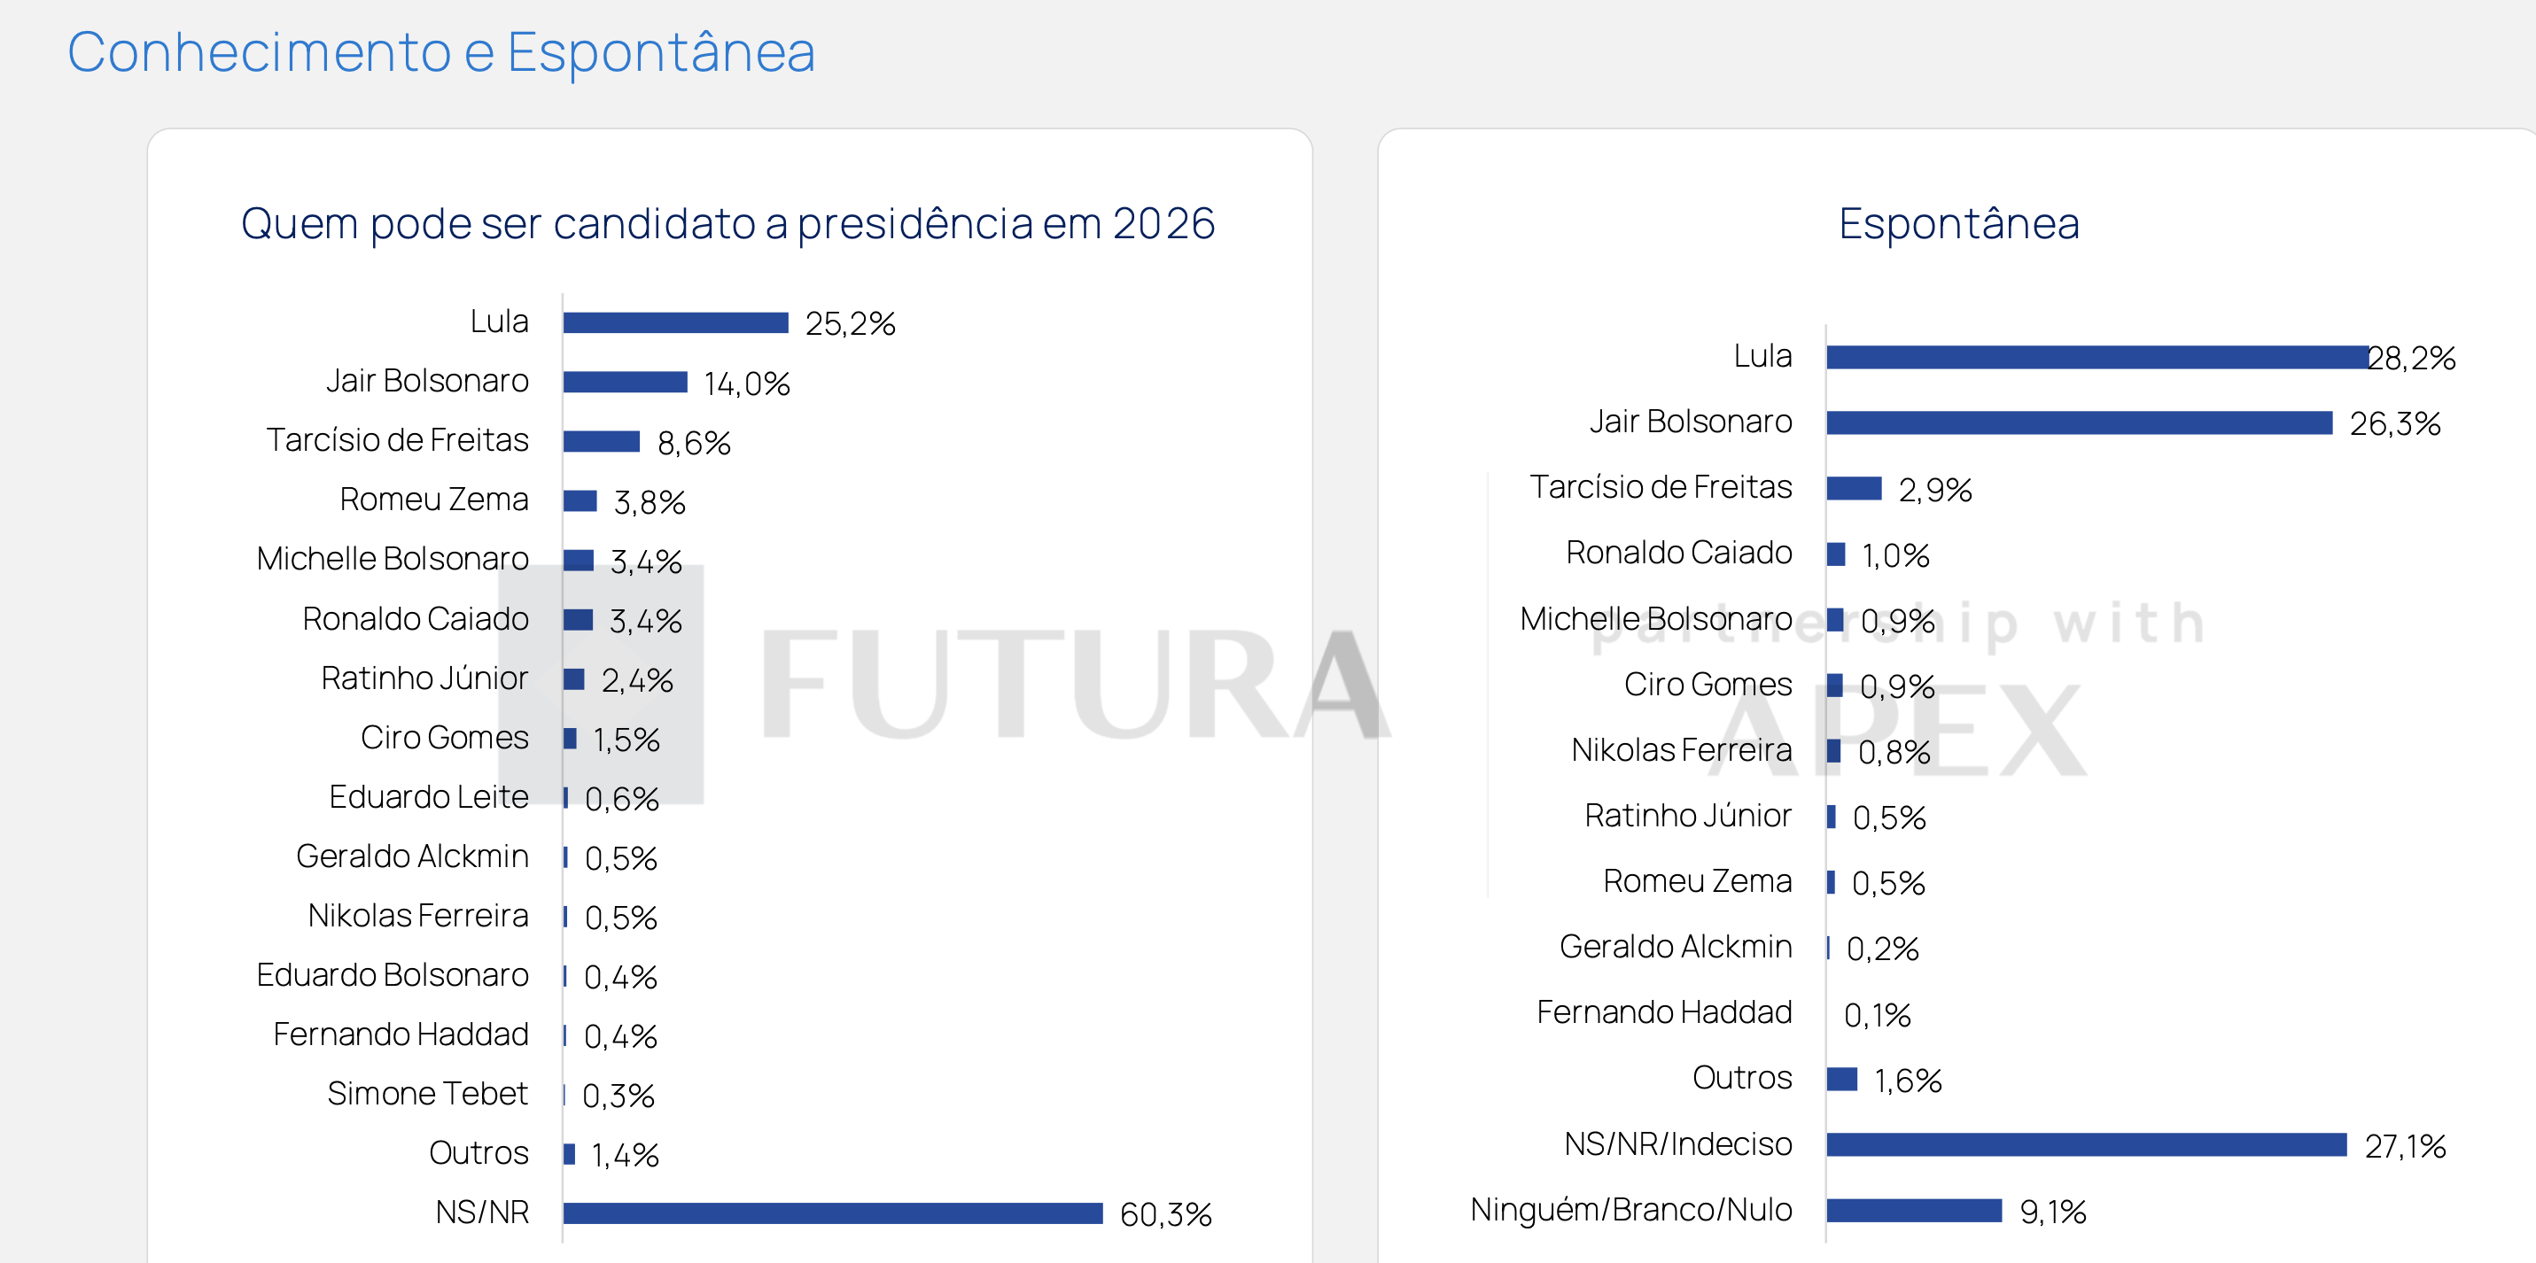Click Lula's 28,2% bar in Espontânea chart

pyautogui.click(x=2096, y=357)
